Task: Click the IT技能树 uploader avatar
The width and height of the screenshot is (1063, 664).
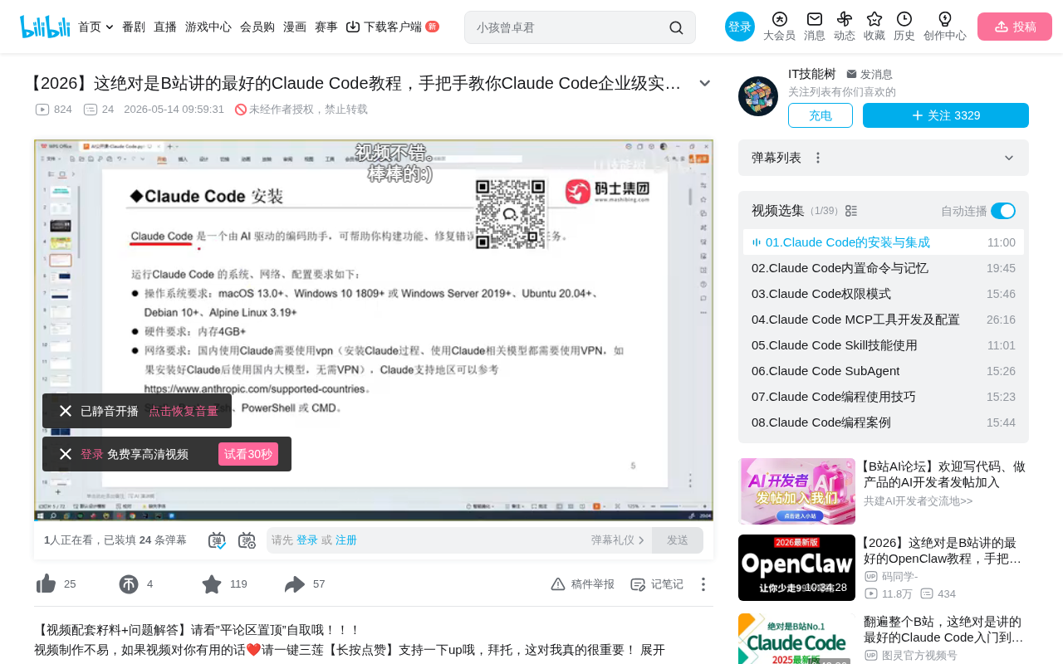Action: pos(758,96)
